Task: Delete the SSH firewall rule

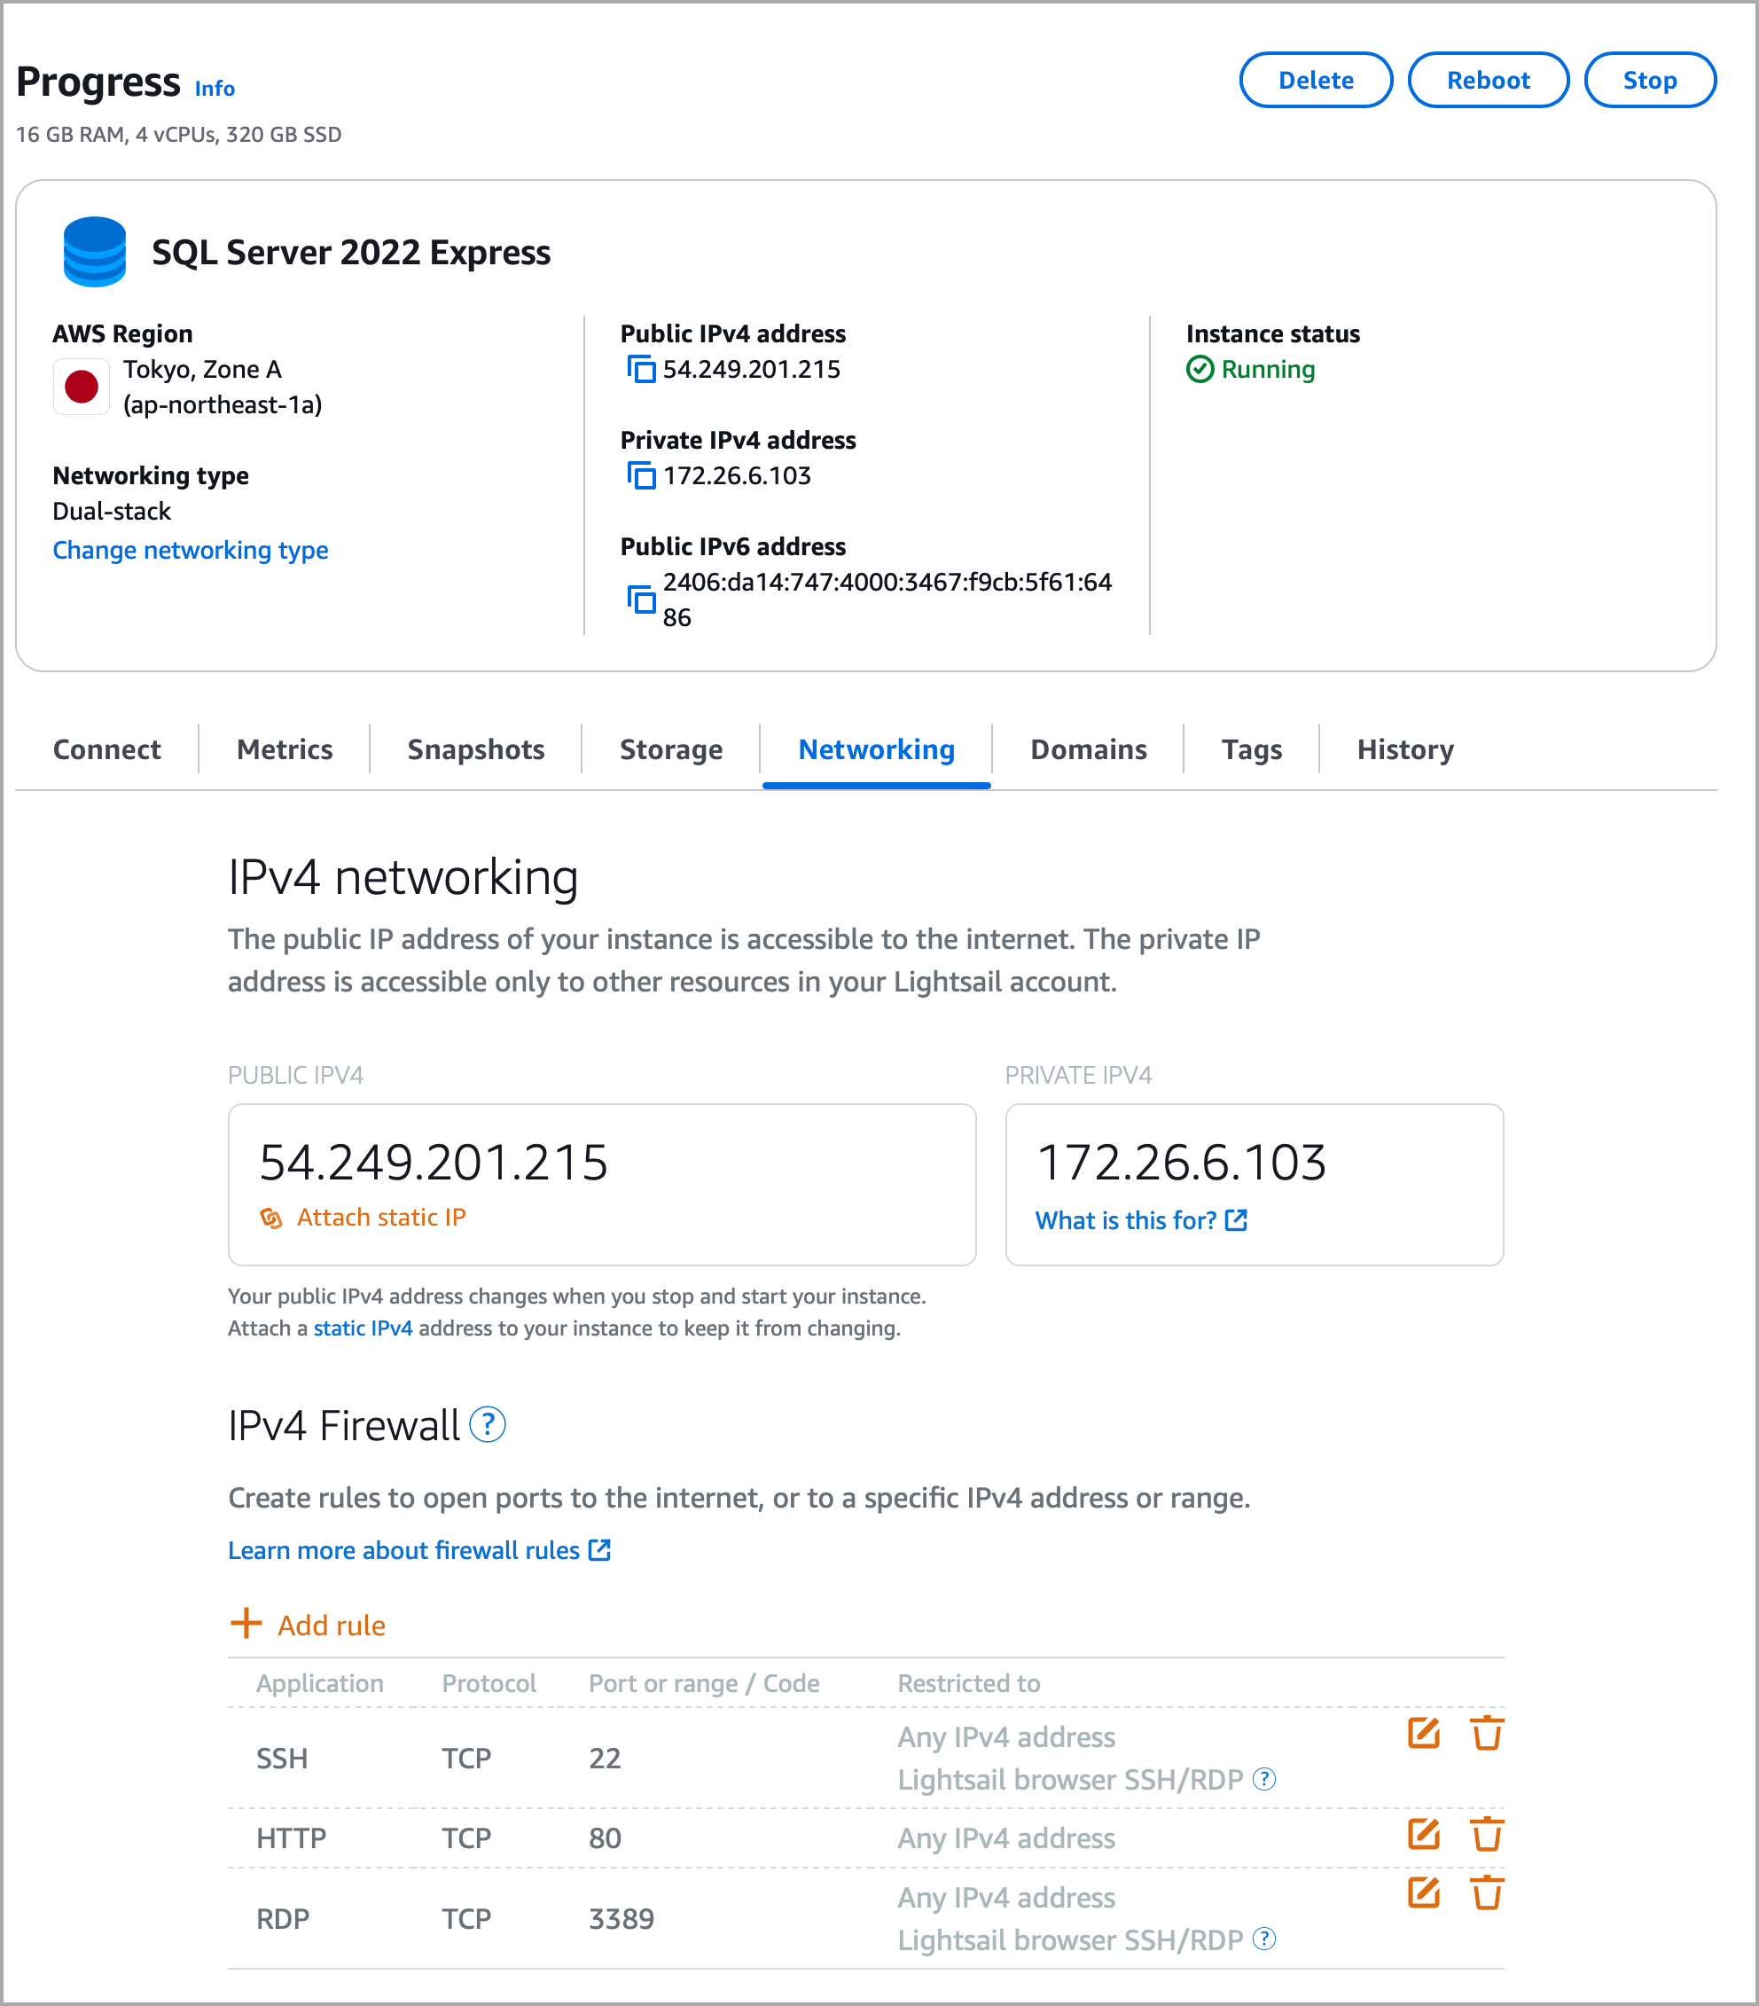Action: click(x=1486, y=1733)
